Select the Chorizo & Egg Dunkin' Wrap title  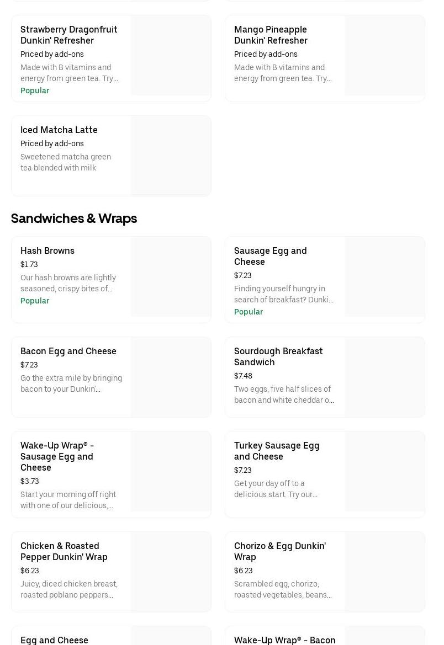(x=280, y=551)
